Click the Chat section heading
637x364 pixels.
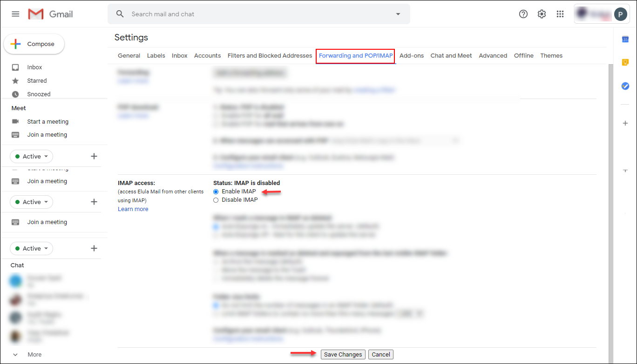point(17,265)
